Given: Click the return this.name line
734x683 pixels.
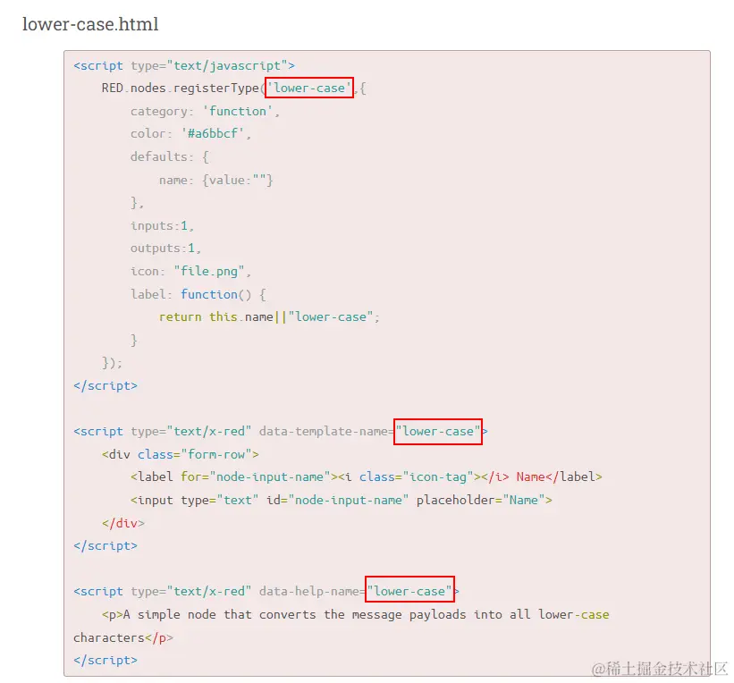Looking at the screenshot, I should pyautogui.click(x=269, y=317).
